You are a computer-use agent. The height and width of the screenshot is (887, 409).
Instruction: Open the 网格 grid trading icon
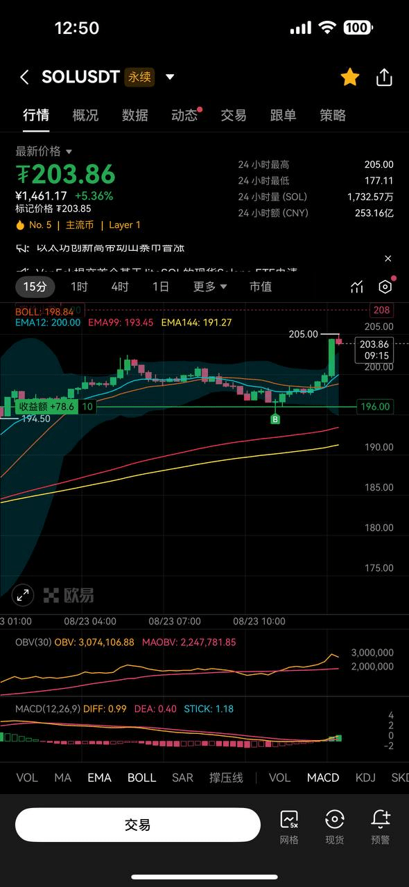[289, 827]
